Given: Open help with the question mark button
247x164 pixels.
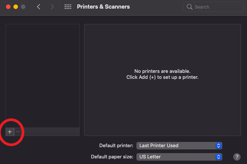Looking at the screenshot, I should [237, 157].
